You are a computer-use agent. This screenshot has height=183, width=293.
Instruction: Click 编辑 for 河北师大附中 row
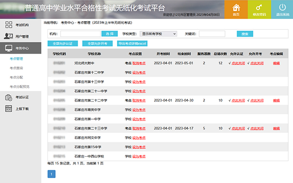tap(276, 63)
